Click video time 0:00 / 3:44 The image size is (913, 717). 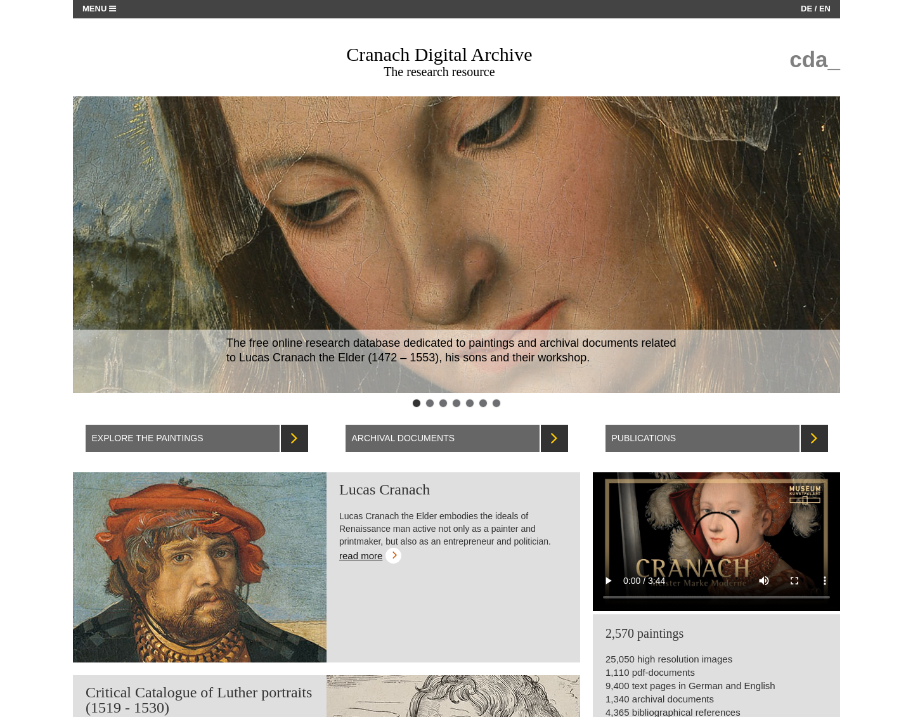tap(644, 581)
